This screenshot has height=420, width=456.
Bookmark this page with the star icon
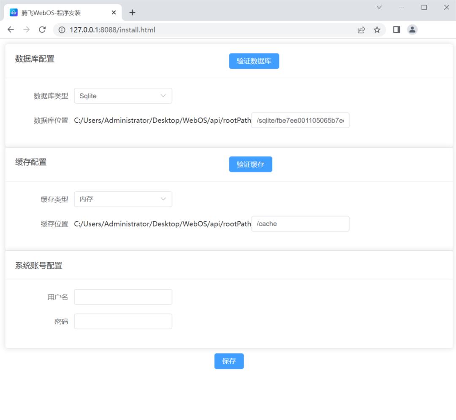(377, 30)
